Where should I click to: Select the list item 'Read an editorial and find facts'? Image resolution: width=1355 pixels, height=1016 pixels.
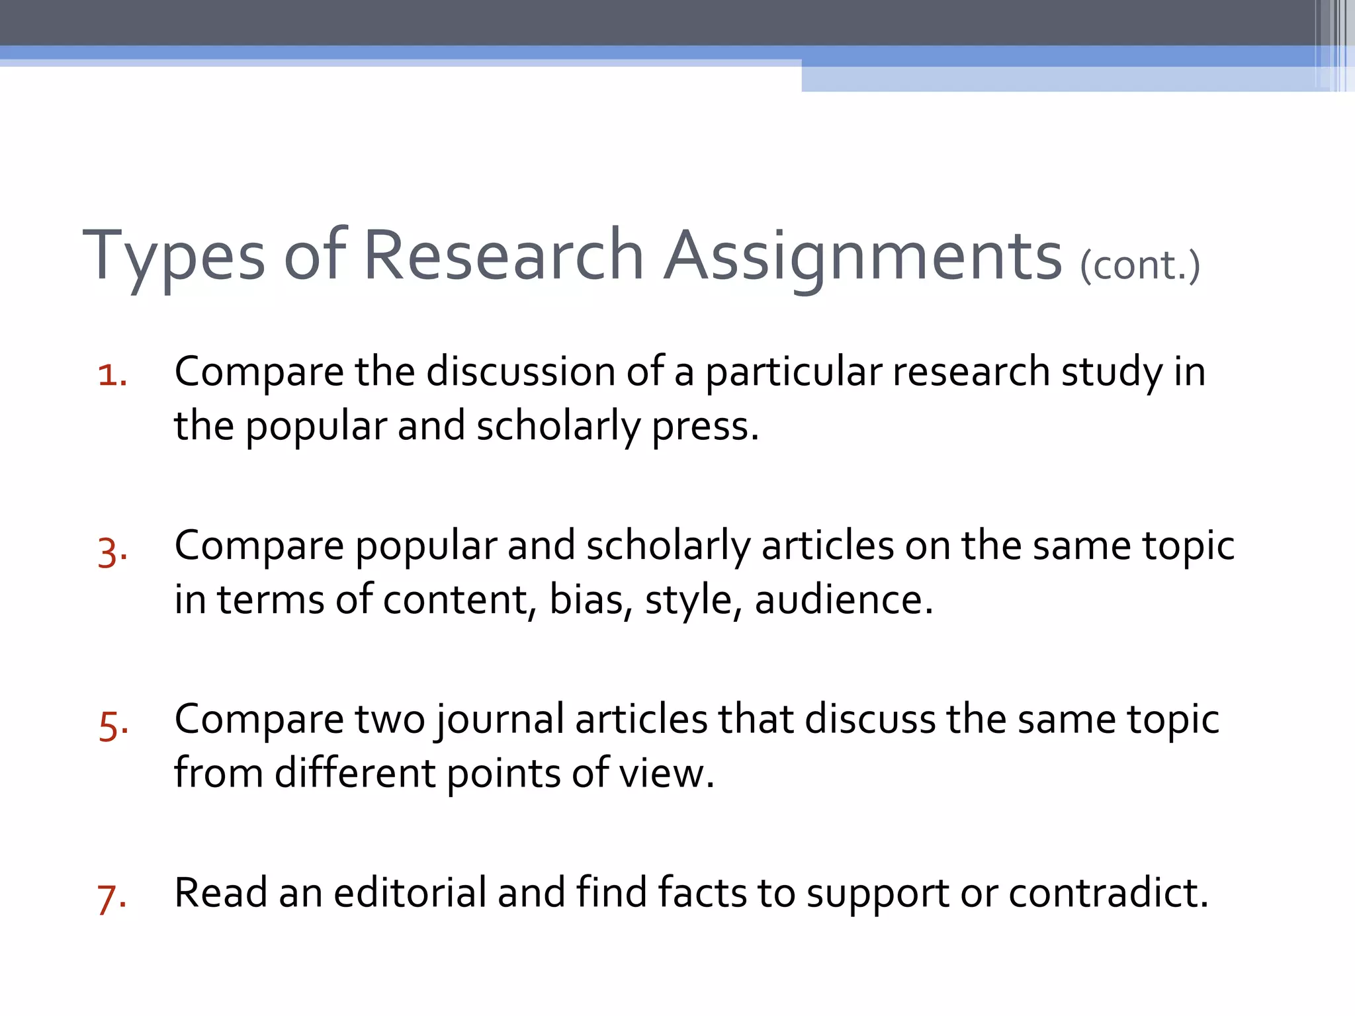point(691,894)
